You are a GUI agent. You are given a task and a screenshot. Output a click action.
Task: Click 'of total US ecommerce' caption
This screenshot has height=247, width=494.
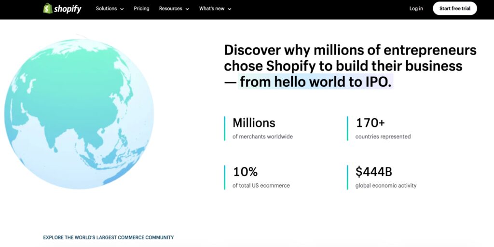tap(261, 186)
